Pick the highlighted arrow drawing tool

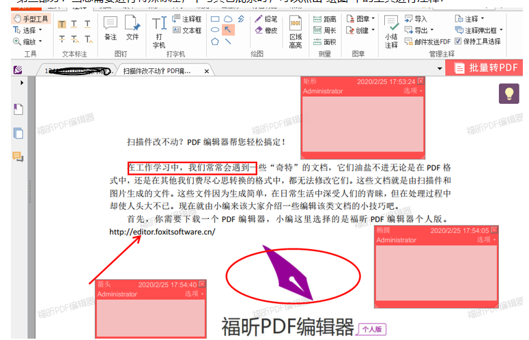click(x=228, y=30)
